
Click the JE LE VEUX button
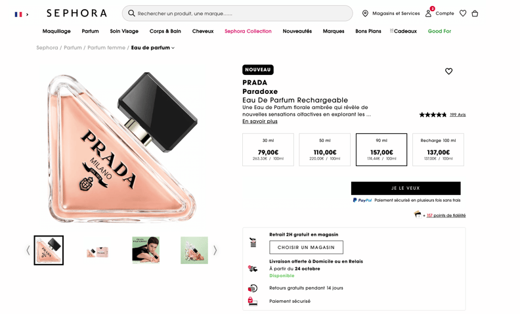click(x=405, y=189)
